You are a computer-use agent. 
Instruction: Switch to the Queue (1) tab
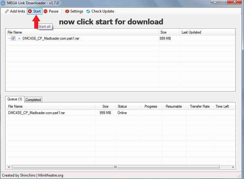pyautogui.click(x=15, y=99)
